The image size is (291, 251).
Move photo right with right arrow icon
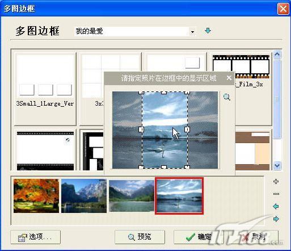(x=276, y=219)
